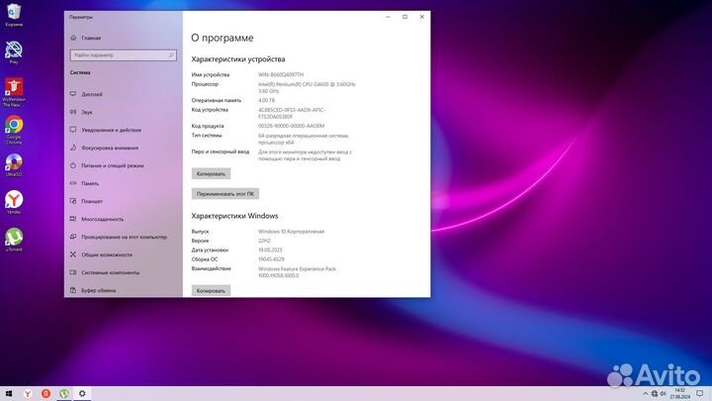Open the Recycle Bin desktop icon
The image size is (712, 401).
coord(14,15)
